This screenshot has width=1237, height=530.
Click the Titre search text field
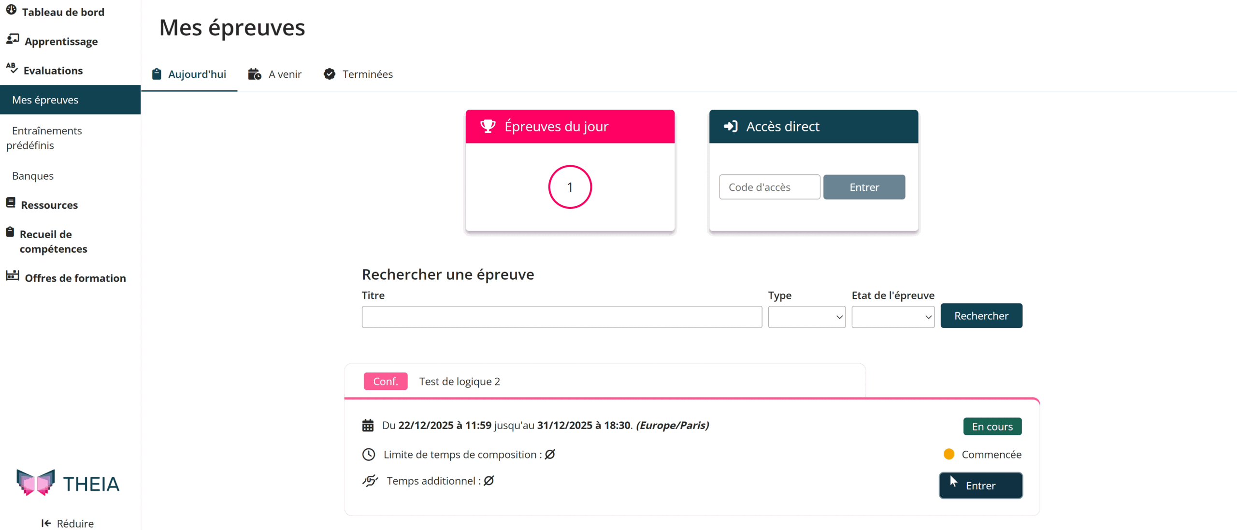561,317
